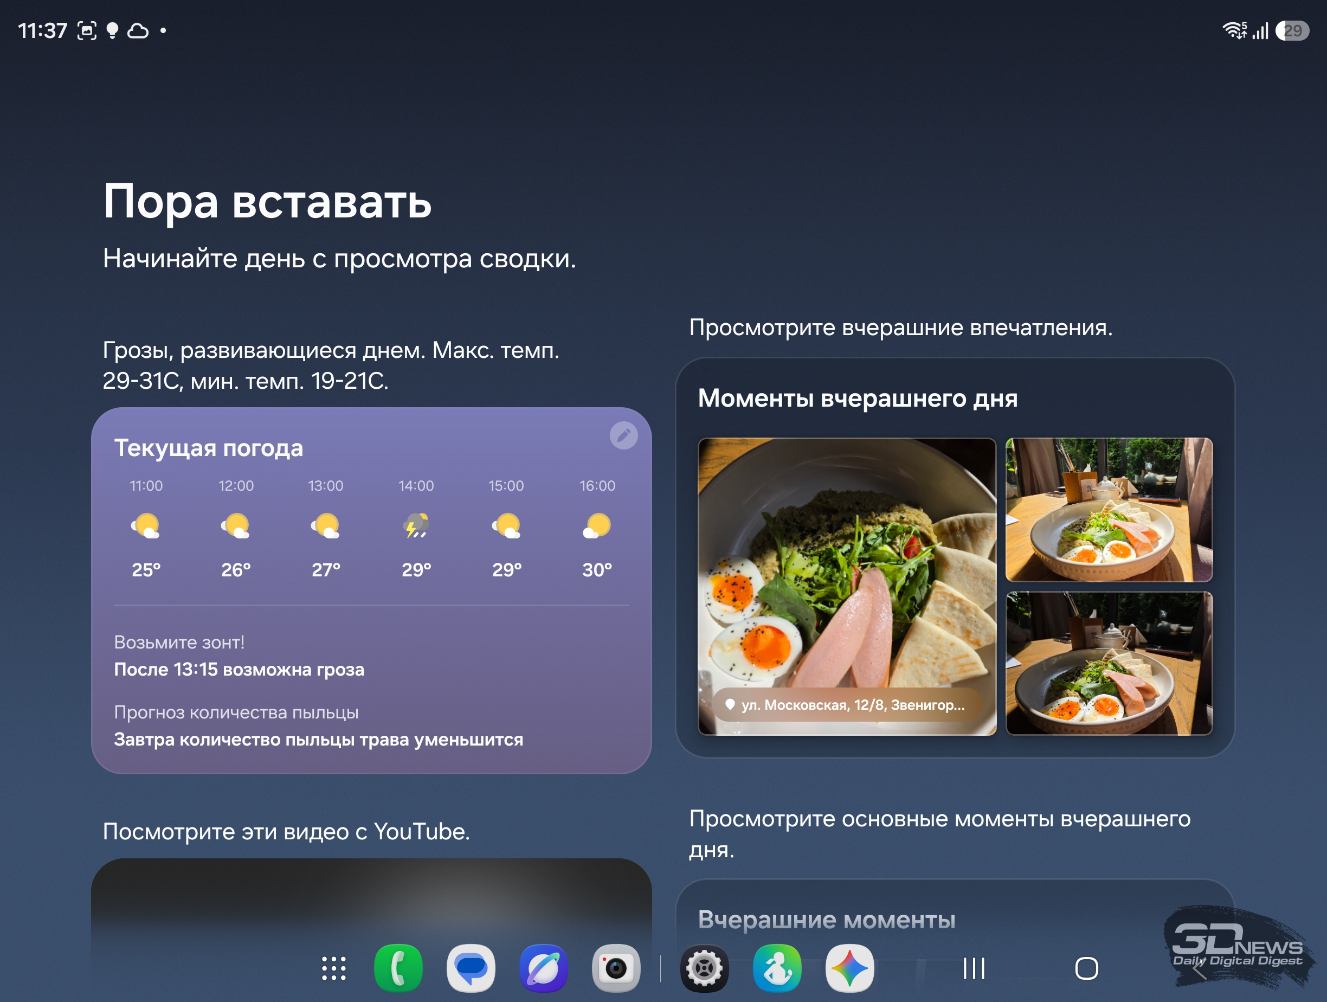Tap the 27° temperature value
The height and width of the screenshot is (1002, 1327).
pos(326,570)
